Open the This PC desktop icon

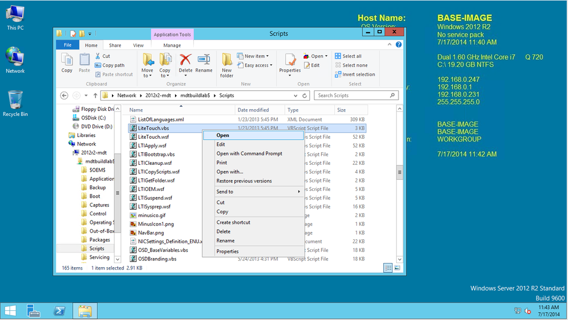coord(15,18)
